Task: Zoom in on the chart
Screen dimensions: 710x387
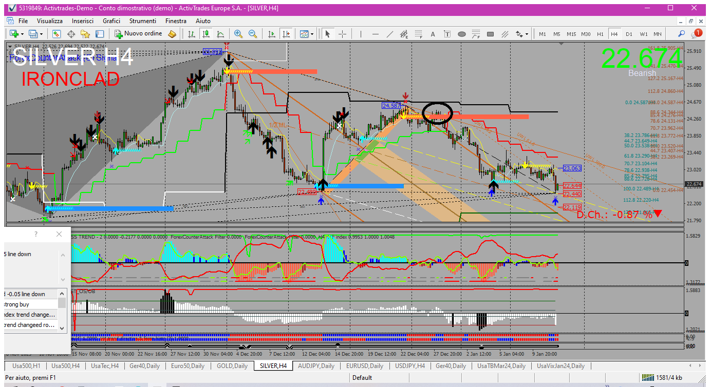Action: click(x=238, y=34)
